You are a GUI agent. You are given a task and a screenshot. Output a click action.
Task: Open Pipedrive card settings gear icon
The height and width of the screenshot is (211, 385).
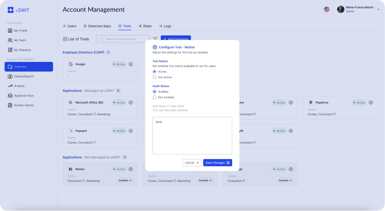(x=371, y=103)
